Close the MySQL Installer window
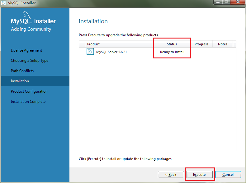This screenshot has height=183, width=246. (238, 2)
